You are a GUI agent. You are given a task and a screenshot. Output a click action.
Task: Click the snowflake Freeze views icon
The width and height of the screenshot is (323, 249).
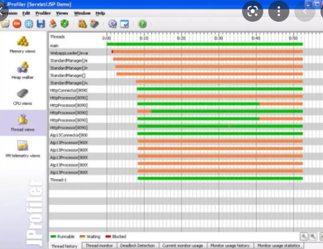29,24
